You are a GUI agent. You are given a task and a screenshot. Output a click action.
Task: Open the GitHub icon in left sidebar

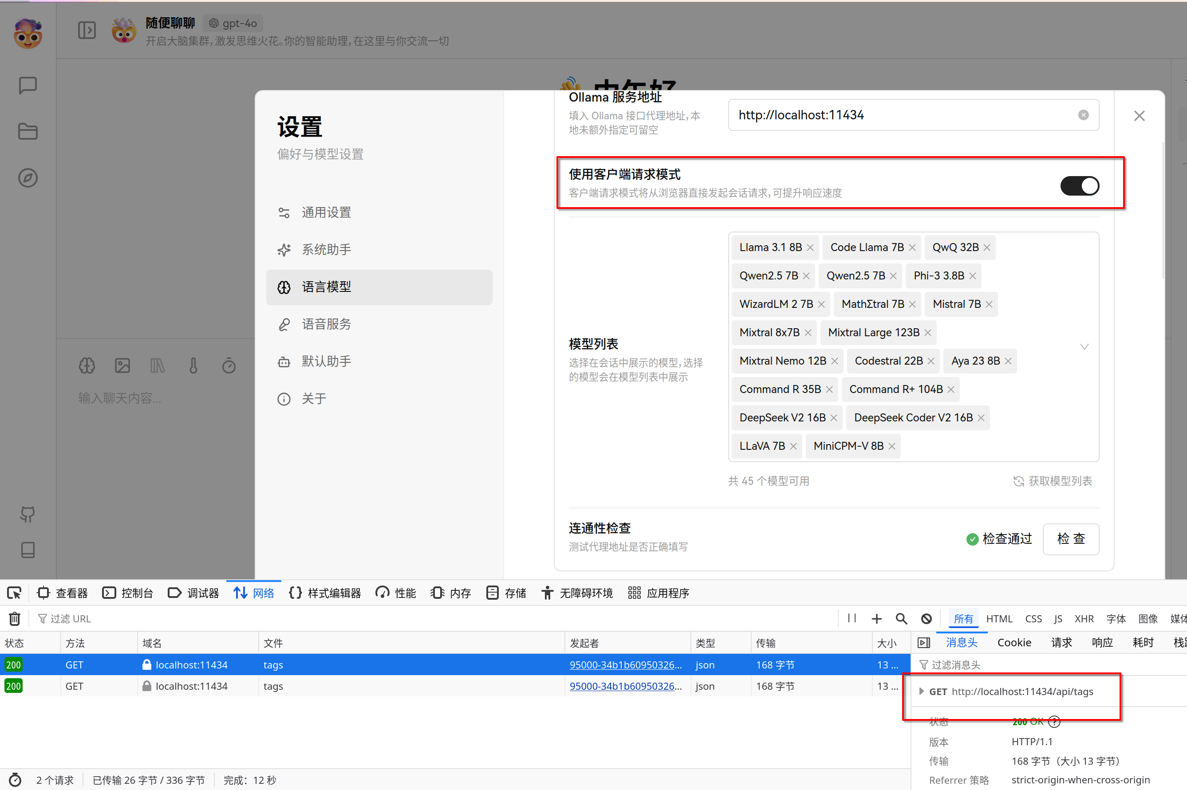click(x=28, y=515)
